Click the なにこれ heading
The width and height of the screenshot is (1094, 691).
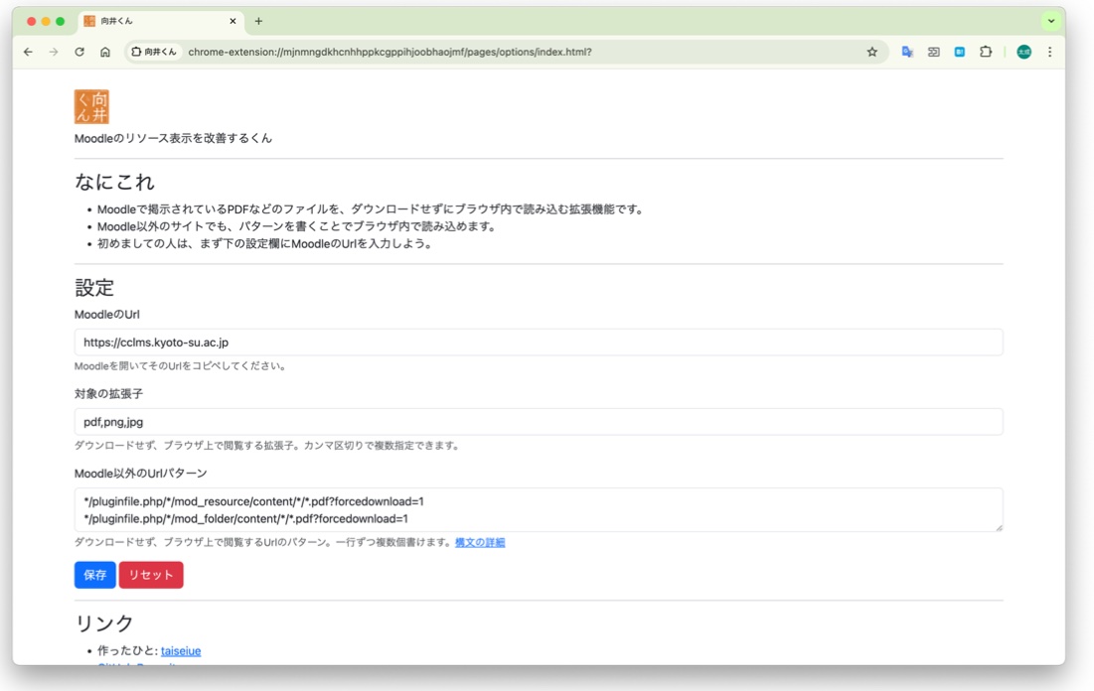pos(114,182)
